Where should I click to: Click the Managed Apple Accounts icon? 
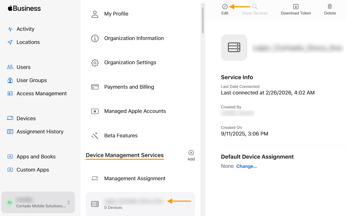[x=95, y=111]
